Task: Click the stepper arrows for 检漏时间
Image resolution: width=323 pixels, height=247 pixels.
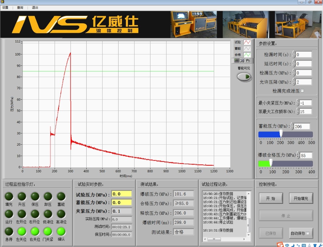Action: [294, 55]
